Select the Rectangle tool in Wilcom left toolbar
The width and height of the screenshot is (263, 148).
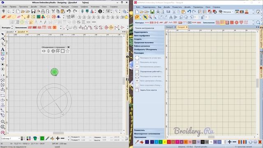click(x=2, y=95)
